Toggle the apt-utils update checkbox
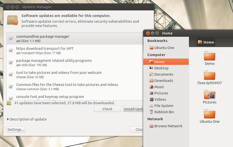 11,63
